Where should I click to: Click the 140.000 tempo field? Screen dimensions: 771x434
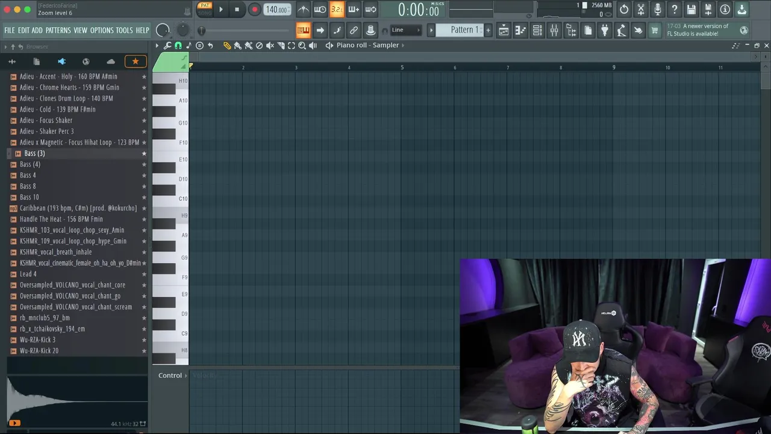coord(276,9)
